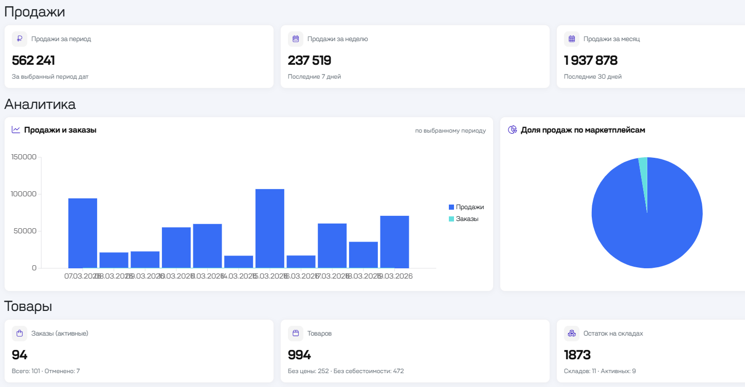Click the по выбранному периоду label
The height and width of the screenshot is (387, 745).
450,131
